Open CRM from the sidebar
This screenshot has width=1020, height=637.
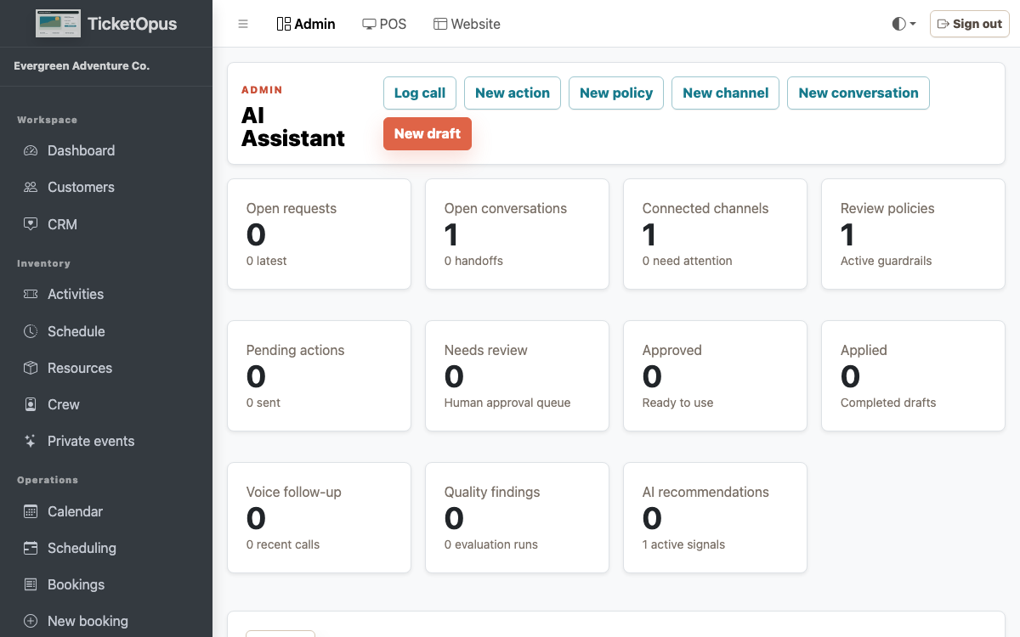[106, 225]
